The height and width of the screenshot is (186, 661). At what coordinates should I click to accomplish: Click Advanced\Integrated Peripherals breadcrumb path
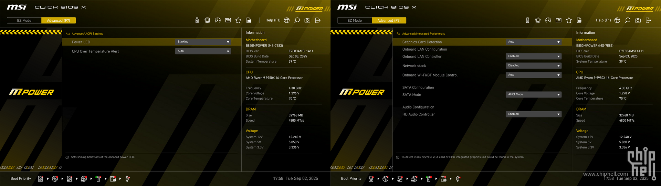click(423, 34)
